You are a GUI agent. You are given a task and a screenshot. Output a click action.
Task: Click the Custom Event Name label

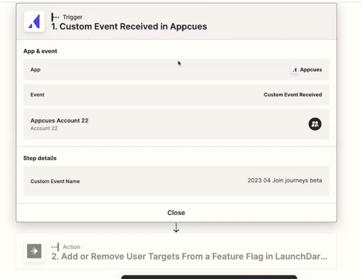(55, 181)
